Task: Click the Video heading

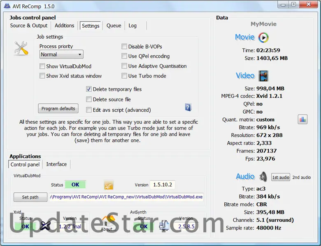Action: click(245, 76)
